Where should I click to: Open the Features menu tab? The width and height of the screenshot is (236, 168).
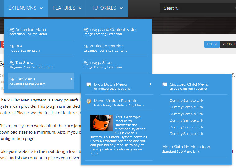tap(67, 8)
